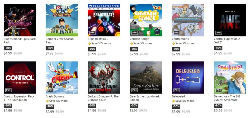Image resolution: width=250 pixels, height=118 pixels.
Task: Select the Deleveled cover thumbnail
Action: [188, 78]
